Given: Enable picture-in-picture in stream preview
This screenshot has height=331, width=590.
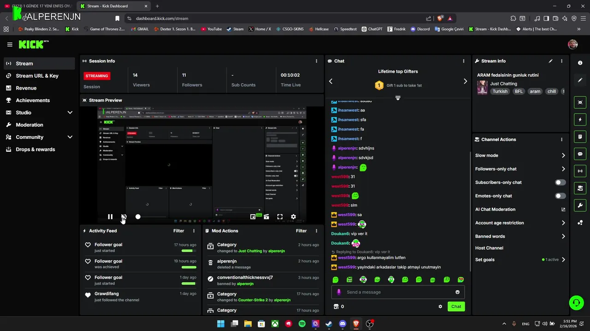Looking at the screenshot, I should point(253,217).
